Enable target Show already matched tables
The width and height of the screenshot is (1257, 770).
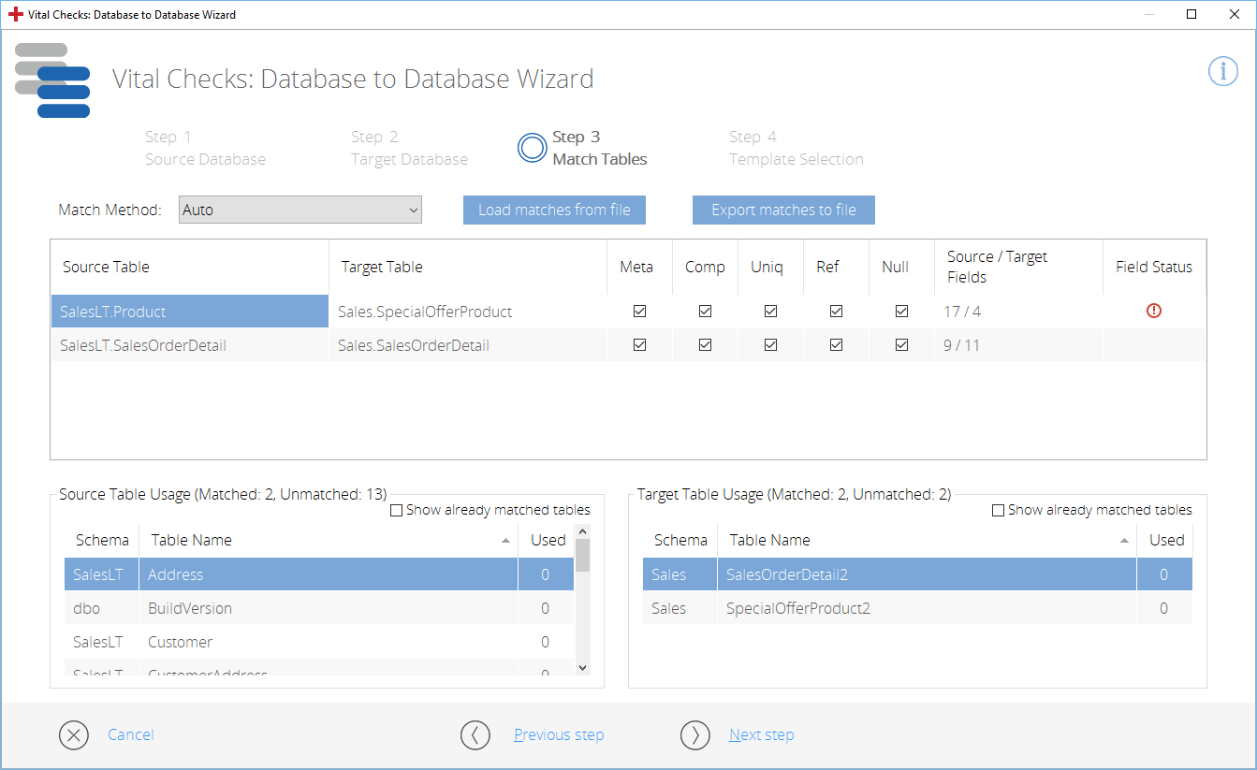(x=998, y=511)
